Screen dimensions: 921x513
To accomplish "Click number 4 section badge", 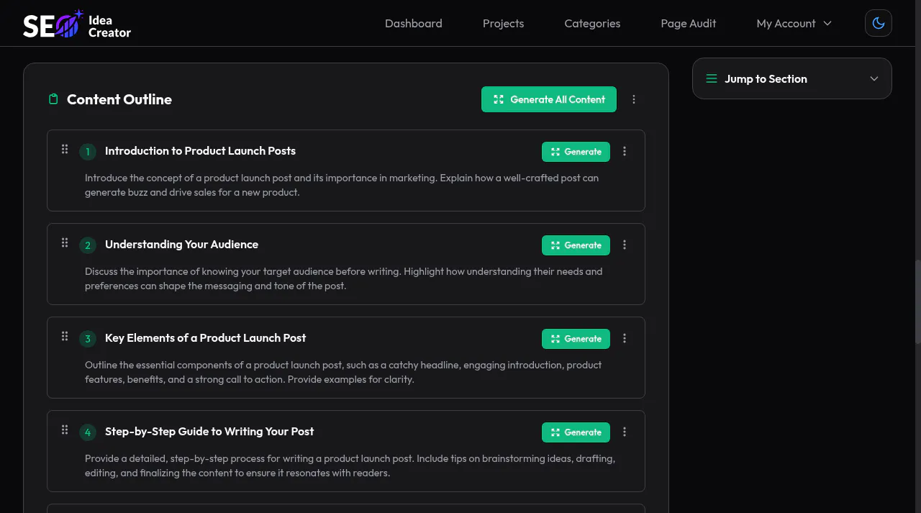I will pos(88,432).
